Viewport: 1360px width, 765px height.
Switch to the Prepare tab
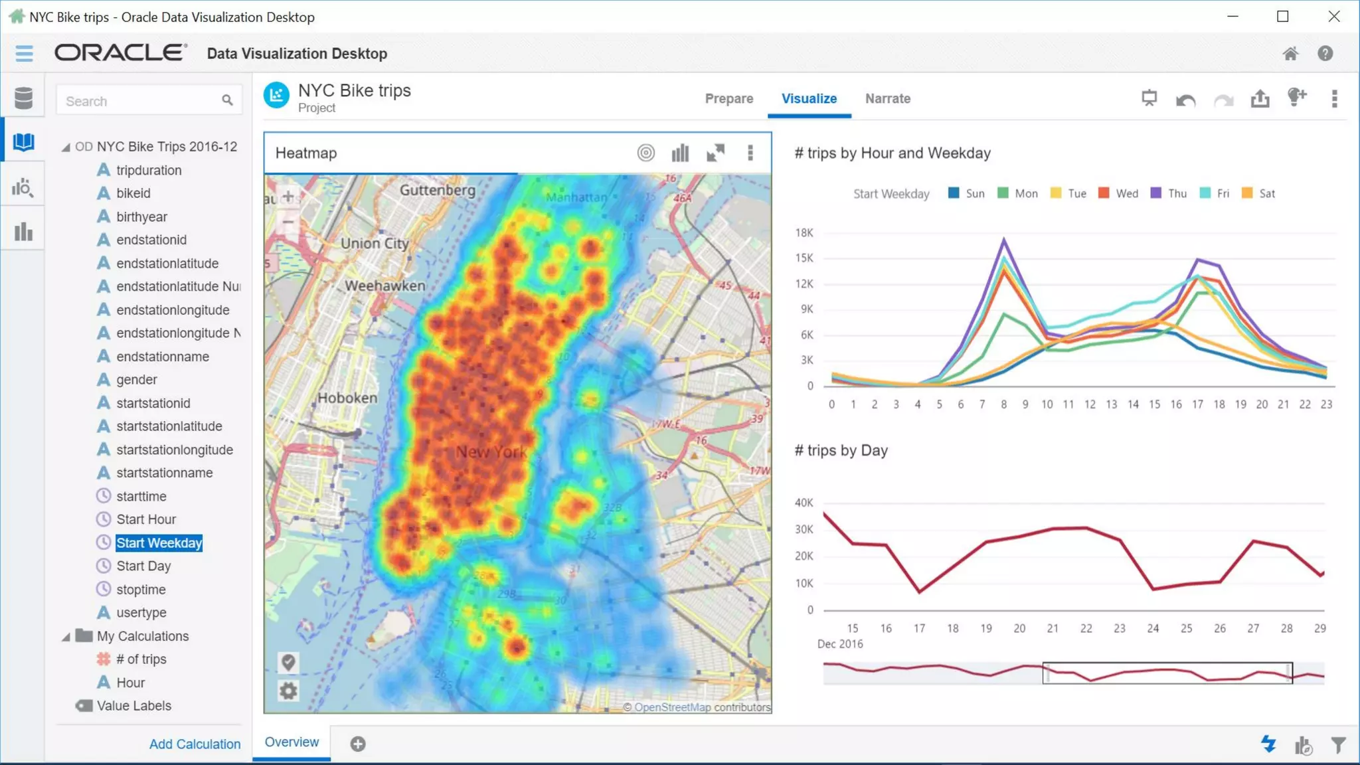(728, 98)
